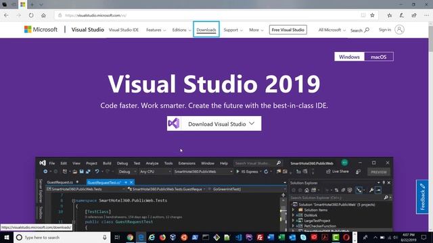433x243 pixels.
Task: Open the Windows Start menu
Action: click(7, 237)
